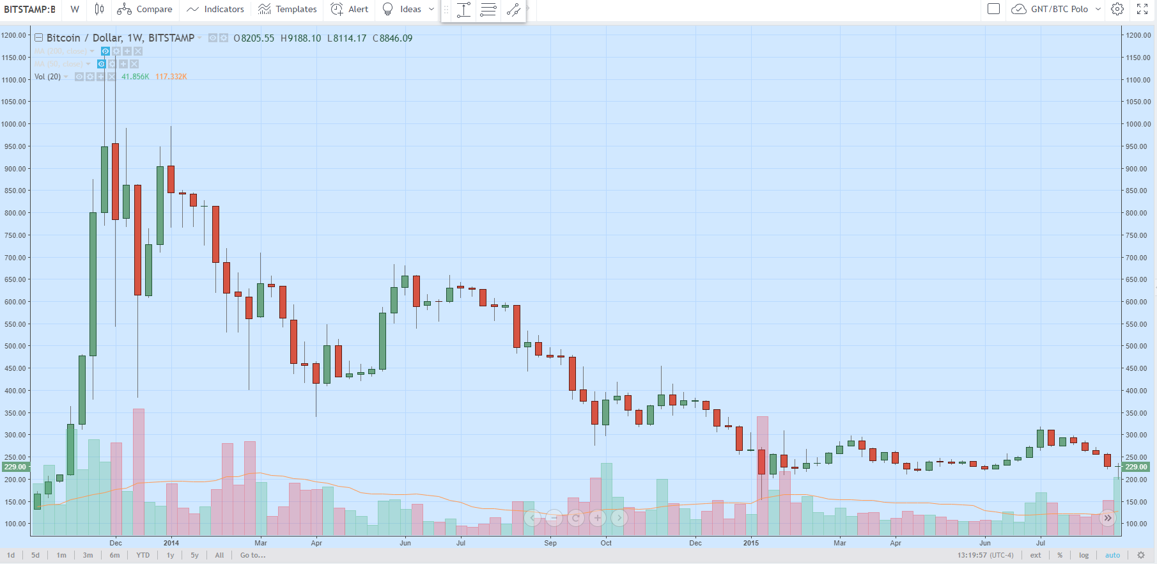This screenshot has height=564, width=1157.
Task: Select the trend line drawing tool
Action: (x=513, y=10)
